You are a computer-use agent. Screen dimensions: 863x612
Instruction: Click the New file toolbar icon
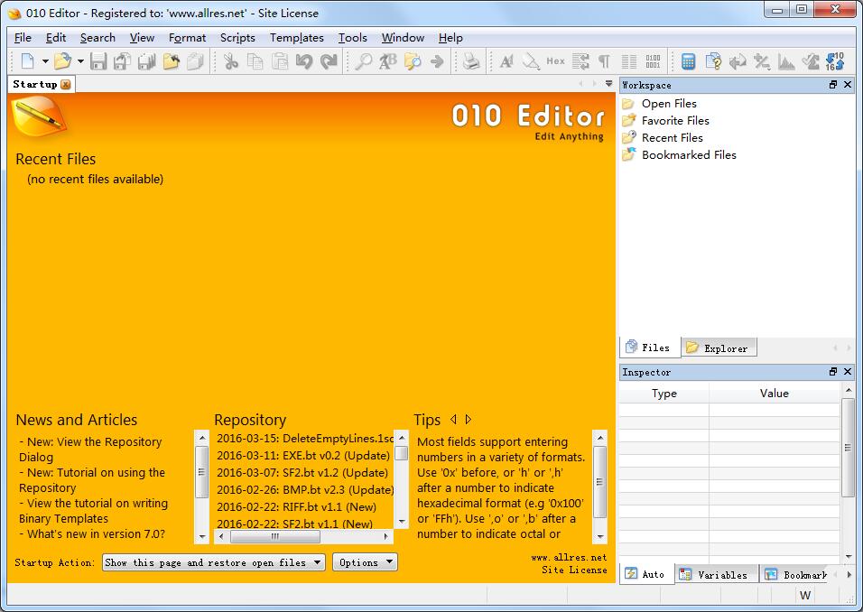pos(27,61)
